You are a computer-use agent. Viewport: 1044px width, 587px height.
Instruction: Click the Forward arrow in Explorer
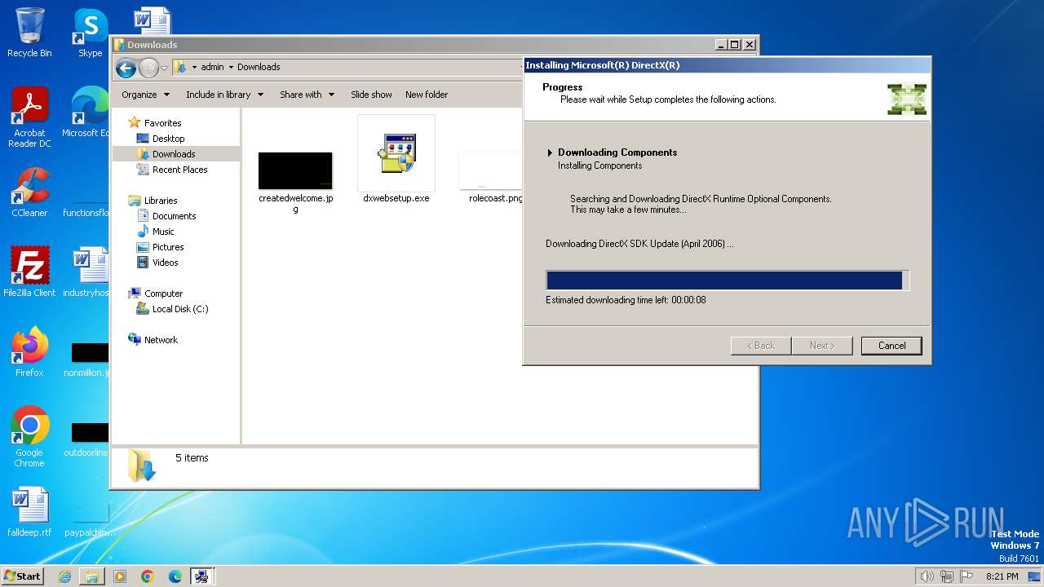pyautogui.click(x=148, y=68)
